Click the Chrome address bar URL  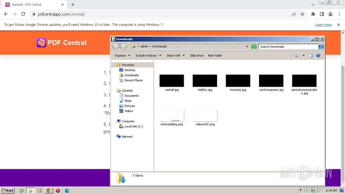(61, 14)
